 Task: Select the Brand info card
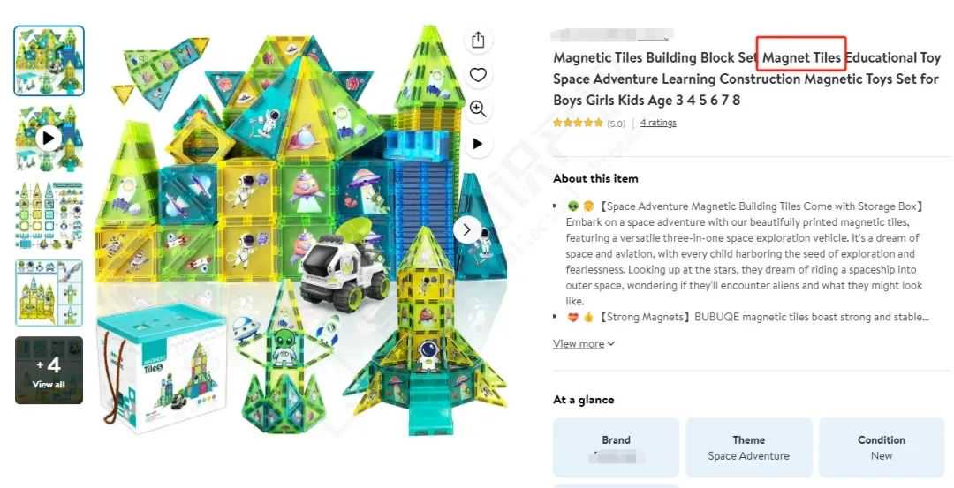click(616, 447)
